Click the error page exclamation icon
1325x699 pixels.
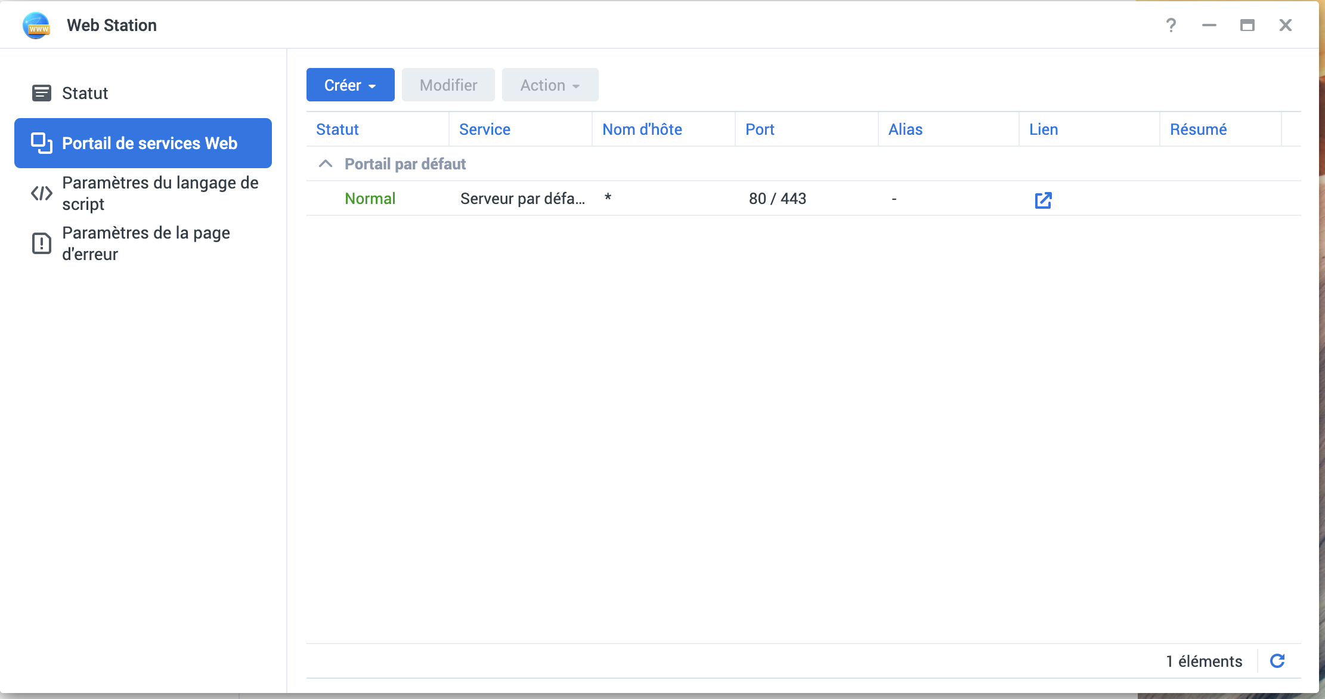pos(41,243)
